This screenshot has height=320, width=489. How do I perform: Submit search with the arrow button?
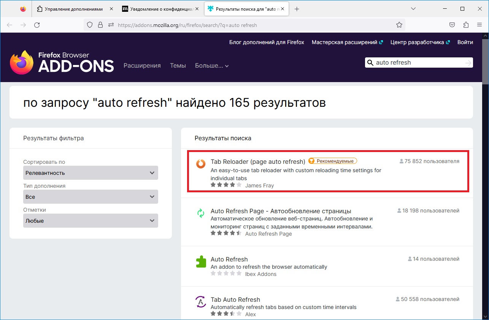468,63
